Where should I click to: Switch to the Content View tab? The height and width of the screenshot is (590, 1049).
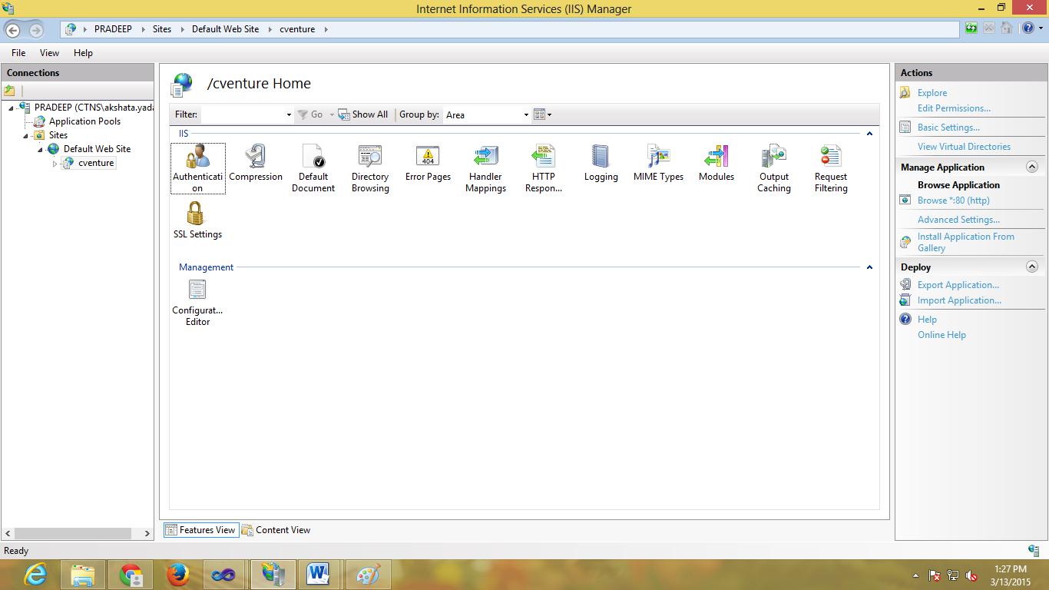pyautogui.click(x=276, y=530)
